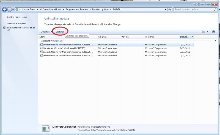Select Security Update KB2507938 row
This screenshot has height=135, width=220.
pos(116,55)
